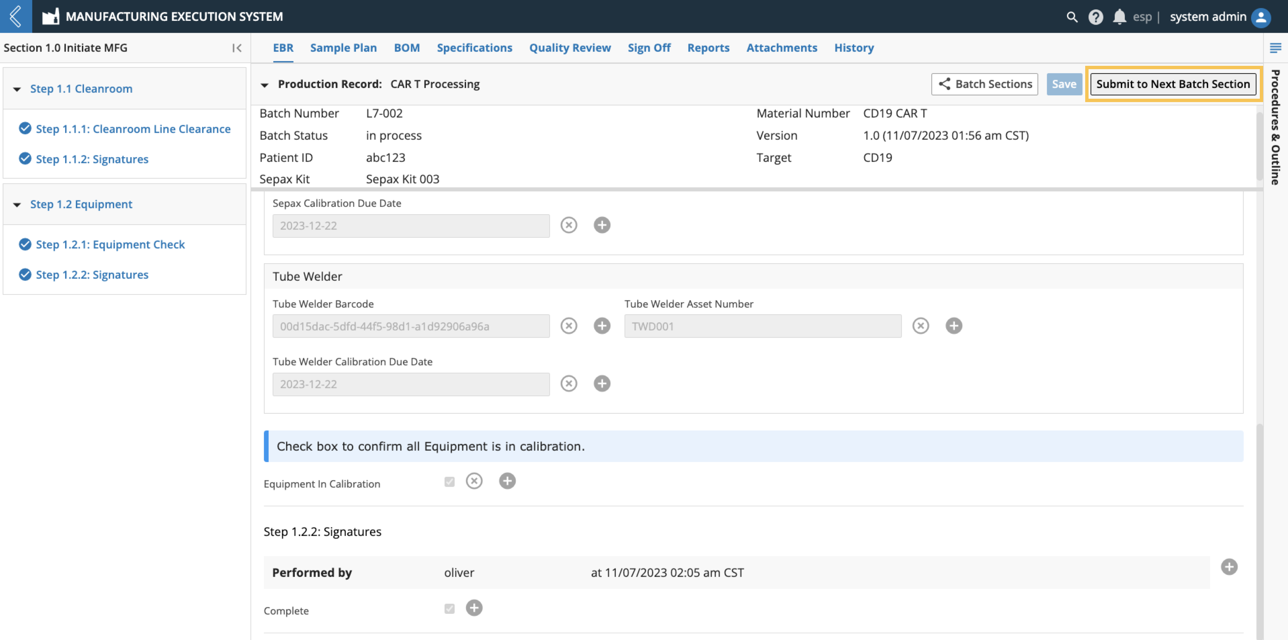Image resolution: width=1288 pixels, height=640 pixels.
Task: Click the Tube Welder section header
Action: click(753, 276)
